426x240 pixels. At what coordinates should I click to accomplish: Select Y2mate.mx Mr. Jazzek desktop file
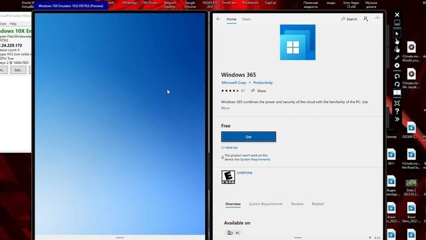(x=411, y=79)
